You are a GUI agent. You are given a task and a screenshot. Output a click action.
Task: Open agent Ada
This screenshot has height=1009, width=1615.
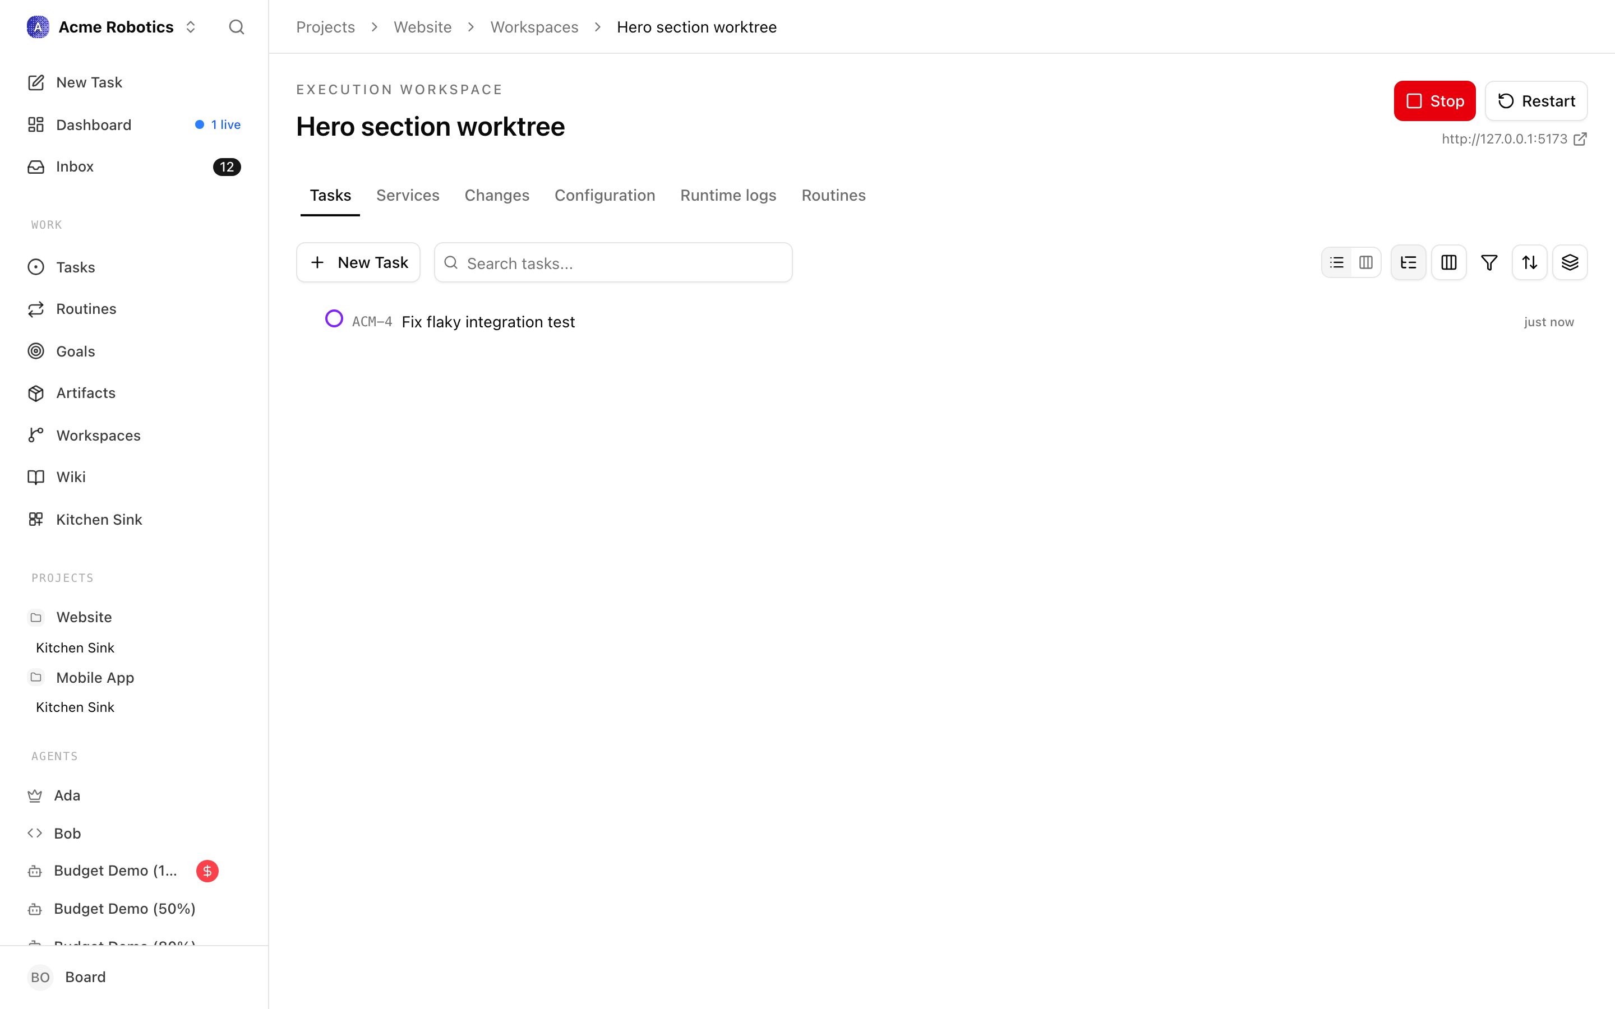pos(134,795)
